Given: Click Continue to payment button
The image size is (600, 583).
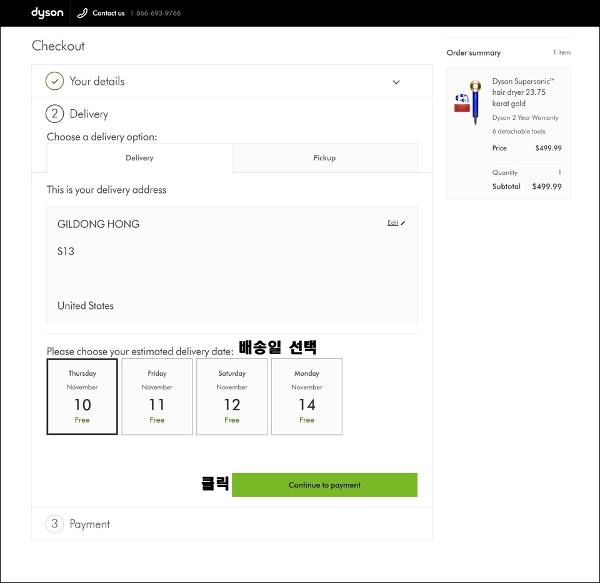Looking at the screenshot, I should point(324,485).
